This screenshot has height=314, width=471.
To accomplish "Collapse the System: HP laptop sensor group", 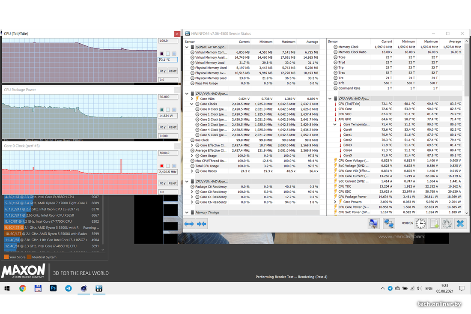I will [187, 47].
